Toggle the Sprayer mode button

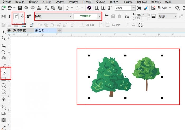[x=16, y=16]
